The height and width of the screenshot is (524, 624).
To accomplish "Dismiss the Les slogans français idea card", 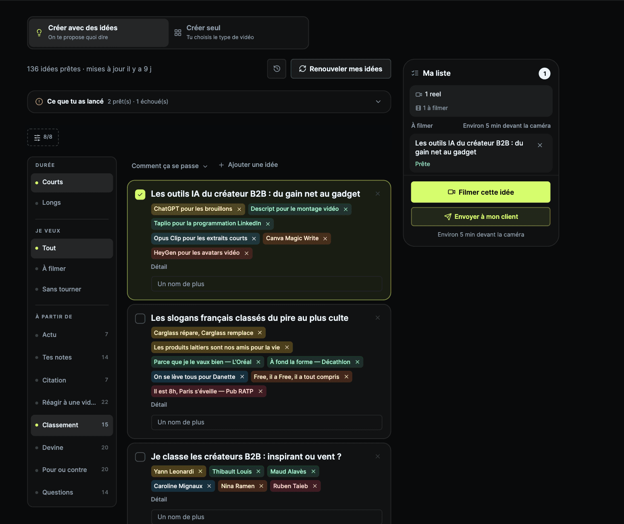I will point(378,318).
